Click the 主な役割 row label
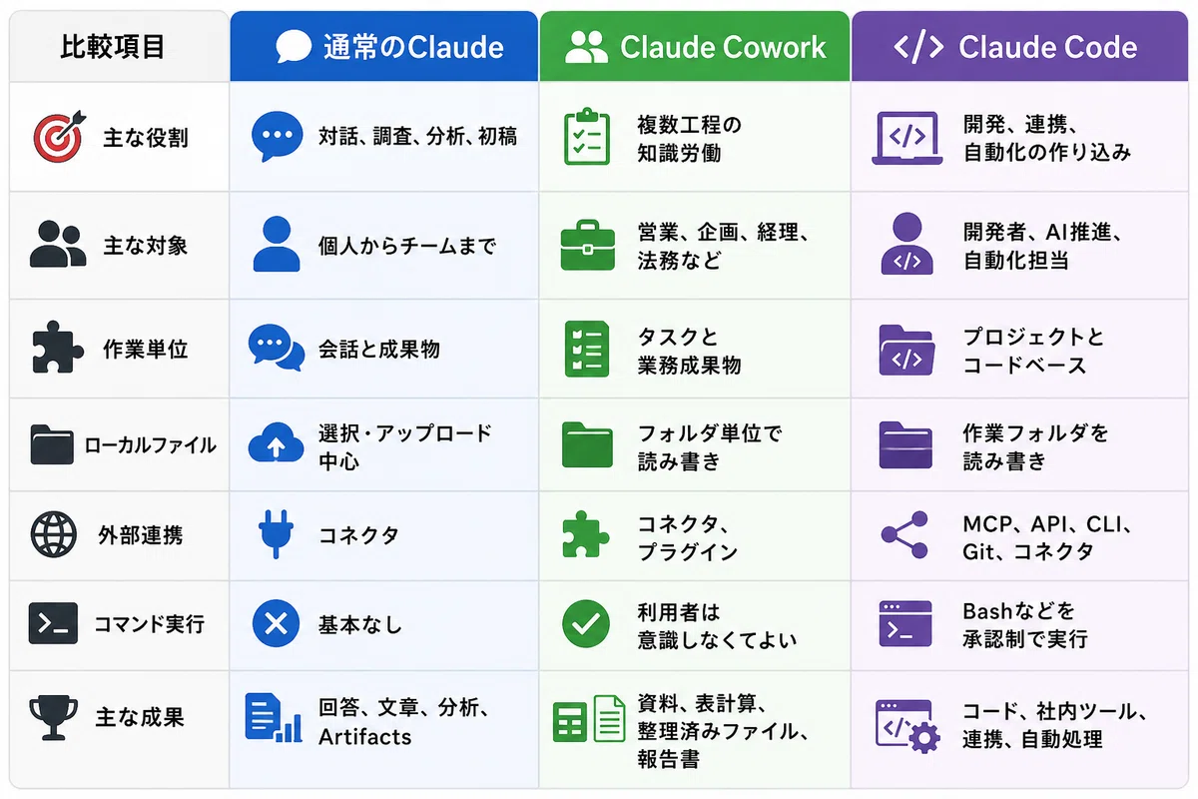1198x799 pixels. coord(146,138)
